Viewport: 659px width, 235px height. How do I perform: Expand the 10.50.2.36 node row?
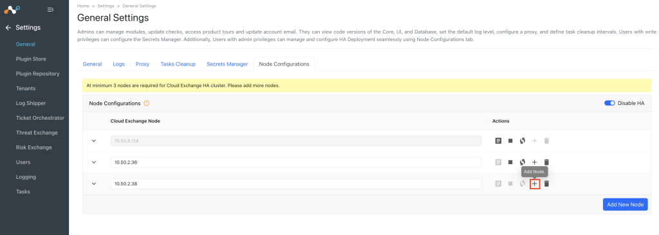(94, 162)
